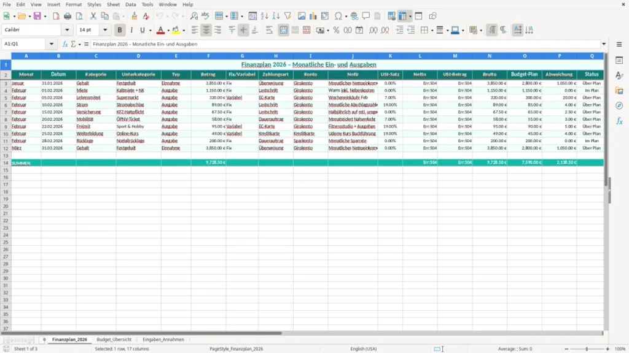Click the Sort Descending icon
This screenshot has width=629, height=353.
(276, 16)
